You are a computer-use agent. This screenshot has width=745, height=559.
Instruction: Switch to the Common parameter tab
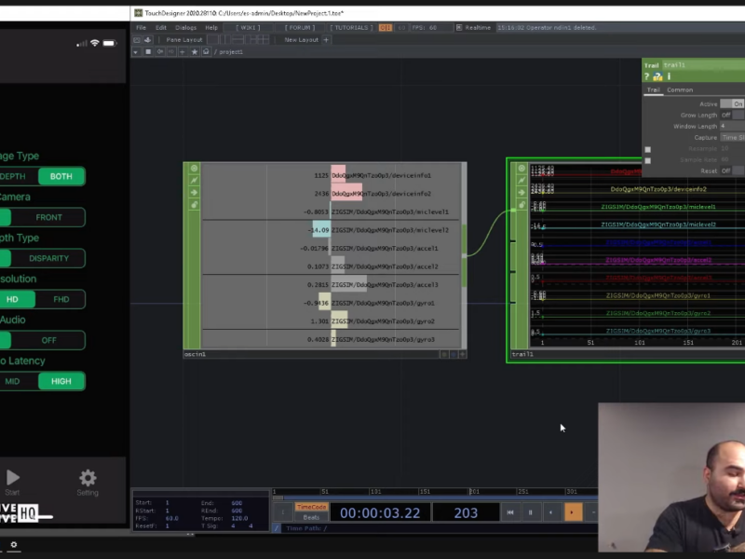(680, 90)
